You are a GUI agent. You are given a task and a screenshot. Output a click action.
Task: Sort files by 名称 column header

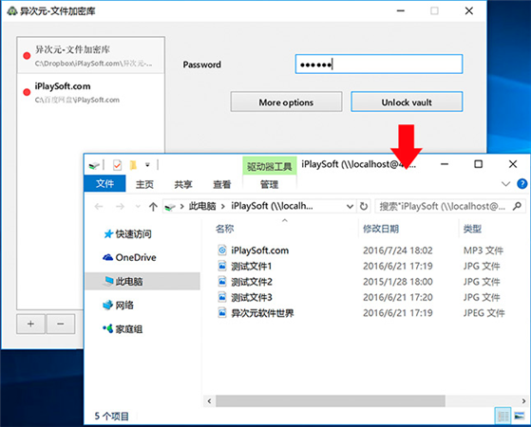point(224,229)
